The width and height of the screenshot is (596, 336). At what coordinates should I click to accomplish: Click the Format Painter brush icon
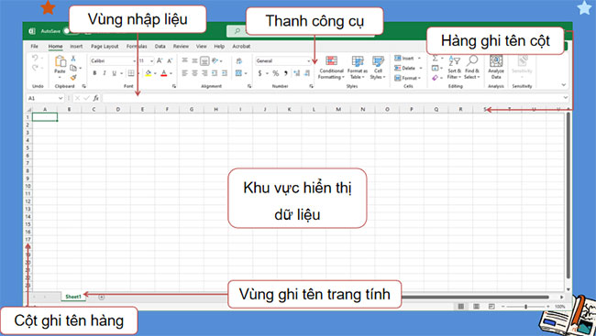pos(73,78)
